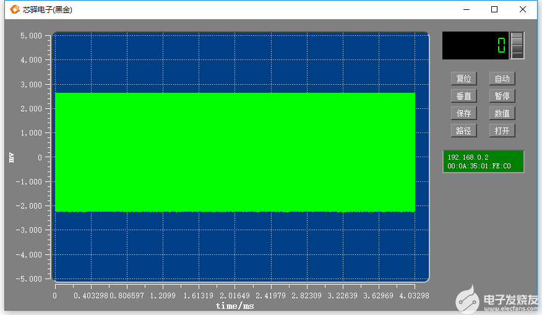Click the -5,000 y-axis label
542x315 pixels.
coord(28,278)
